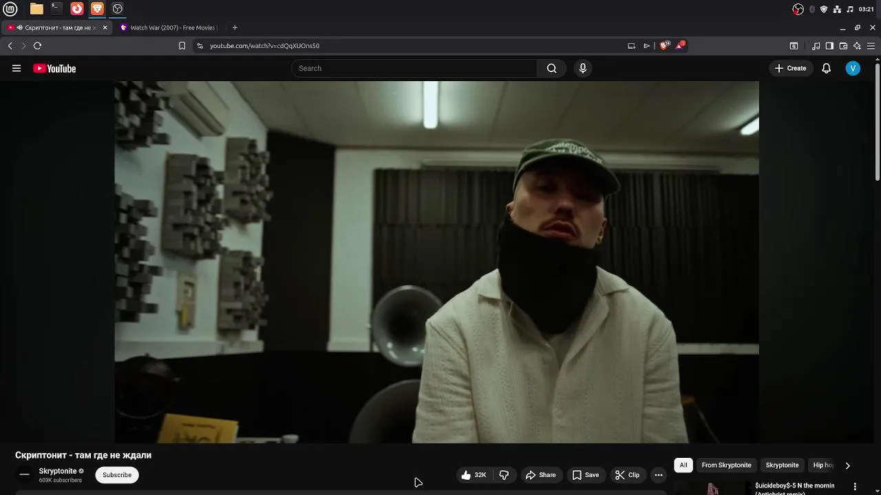Open the browser main hamburger menu
The width and height of the screenshot is (881, 495).
coord(871,45)
